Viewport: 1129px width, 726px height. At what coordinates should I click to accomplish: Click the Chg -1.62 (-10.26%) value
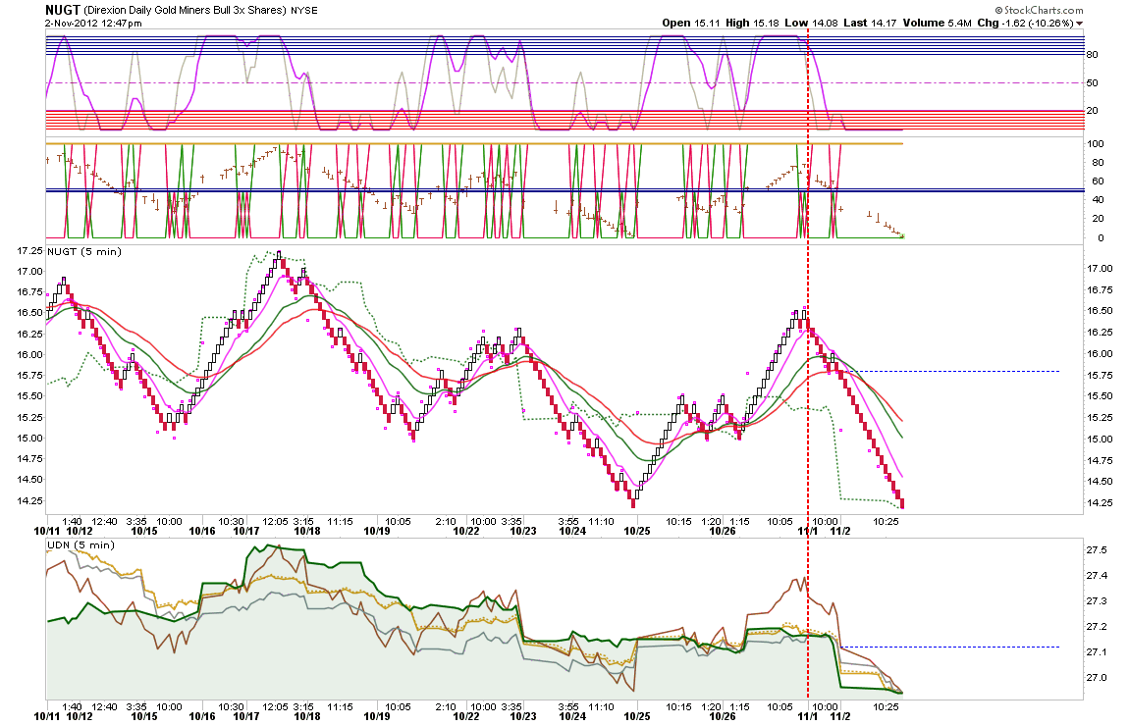point(1025,23)
